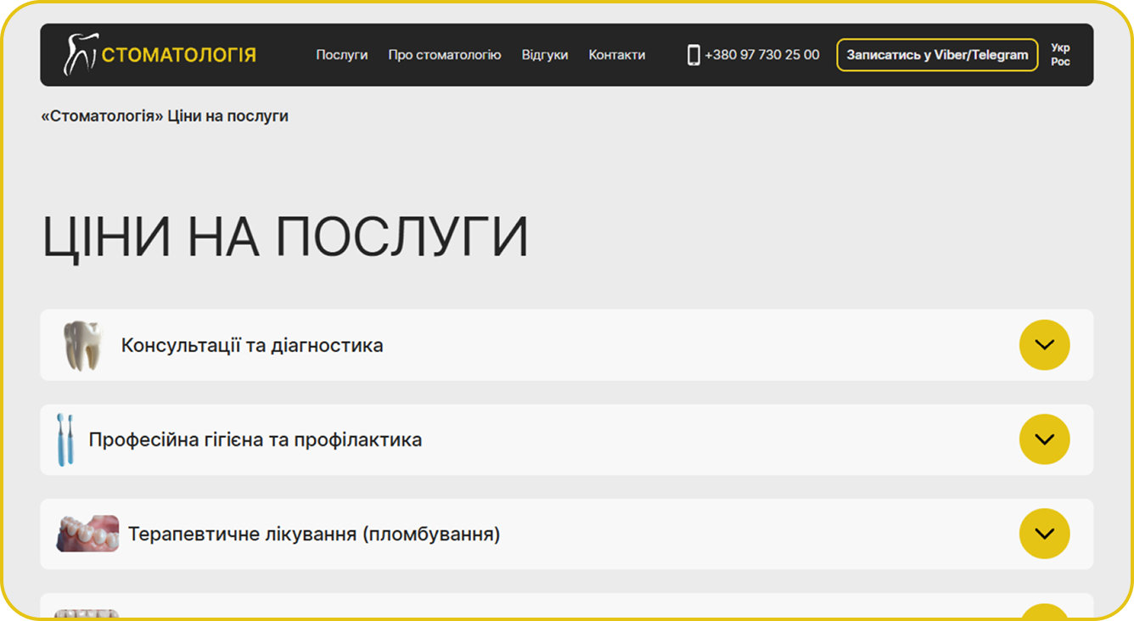Open the Відгуки menu link
This screenshot has height=621, width=1134.
tap(545, 55)
